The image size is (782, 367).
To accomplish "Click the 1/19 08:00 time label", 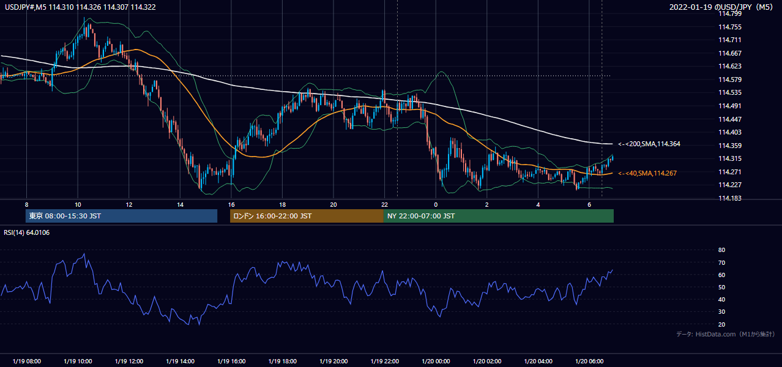I will (26, 361).
